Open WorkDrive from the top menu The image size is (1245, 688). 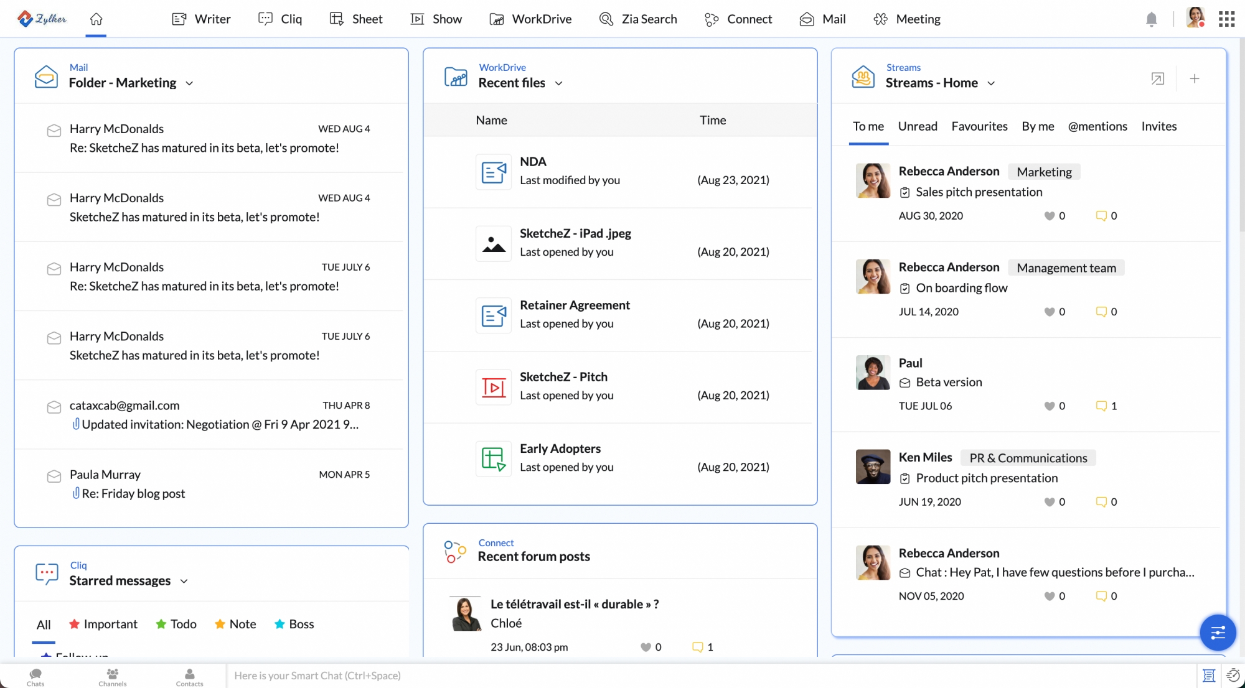530,19
